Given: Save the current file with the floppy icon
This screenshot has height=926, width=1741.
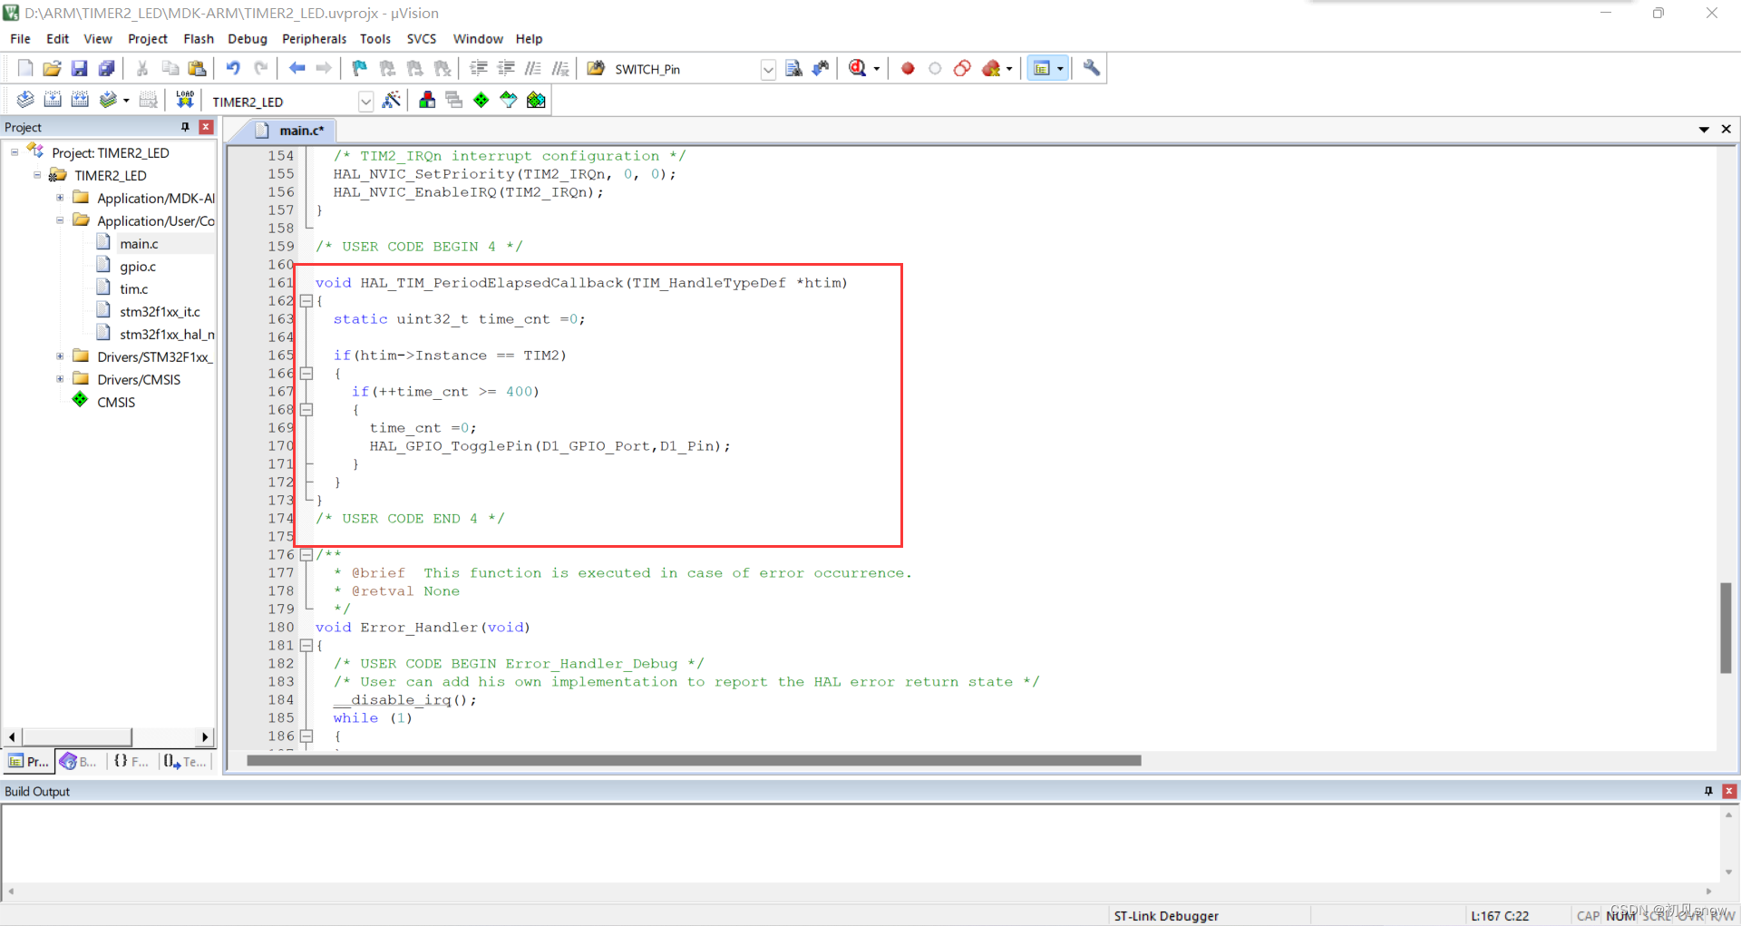Looking at the screenshot, I should pyautogui.click(x=79, y=68).
